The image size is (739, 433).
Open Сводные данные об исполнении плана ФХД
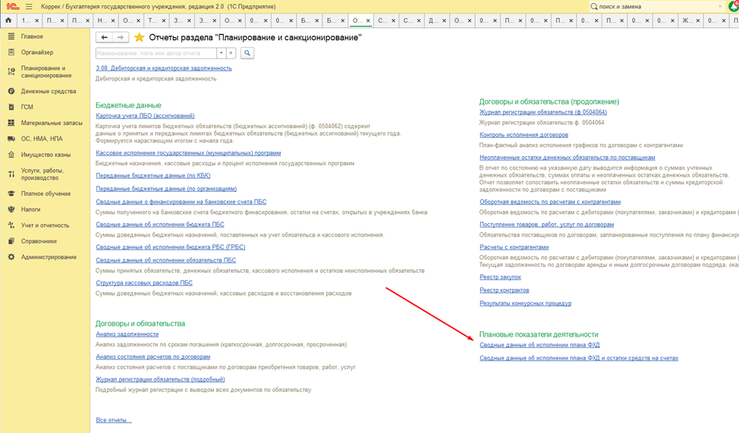pos(539,345)
